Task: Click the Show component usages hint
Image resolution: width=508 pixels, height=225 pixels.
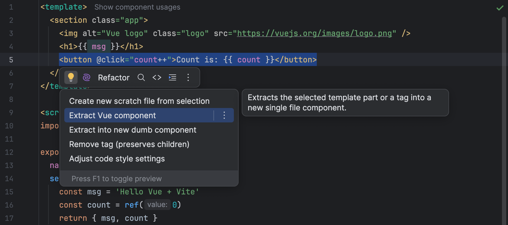Action: 137,7
